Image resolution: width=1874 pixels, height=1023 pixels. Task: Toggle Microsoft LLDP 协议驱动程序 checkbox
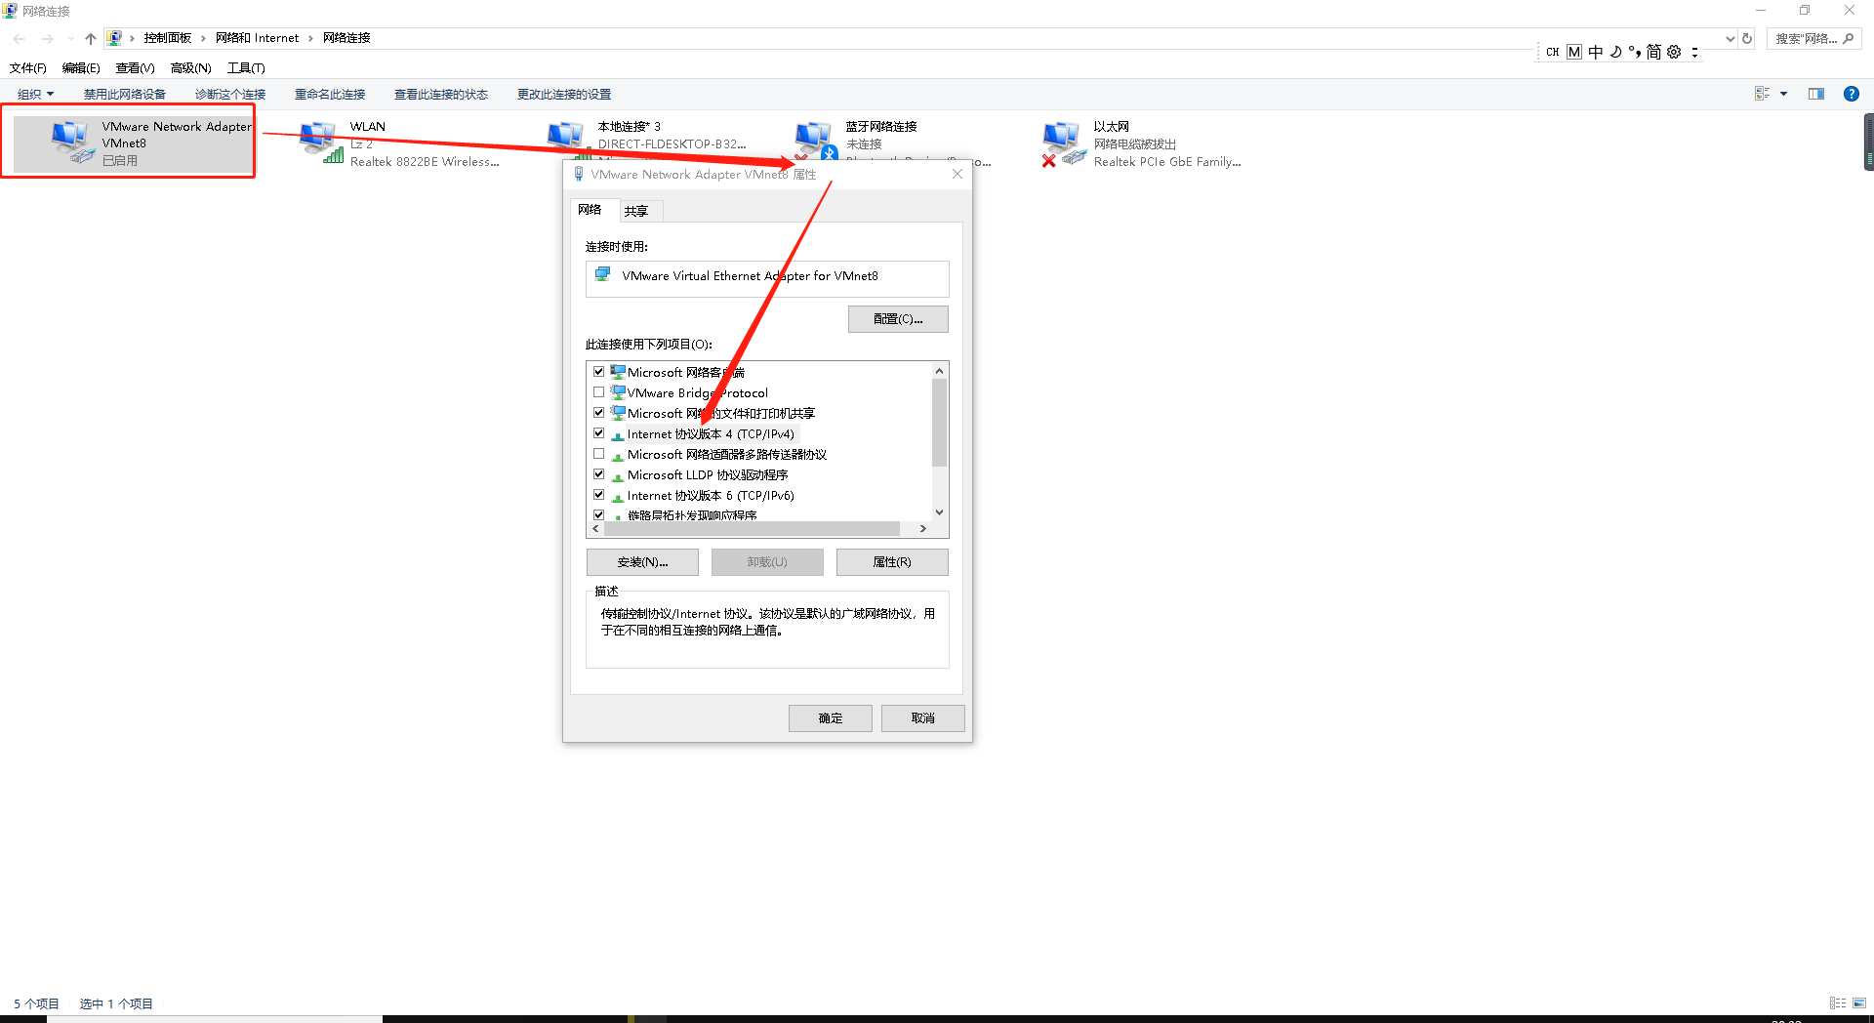(x=599, y=474)
